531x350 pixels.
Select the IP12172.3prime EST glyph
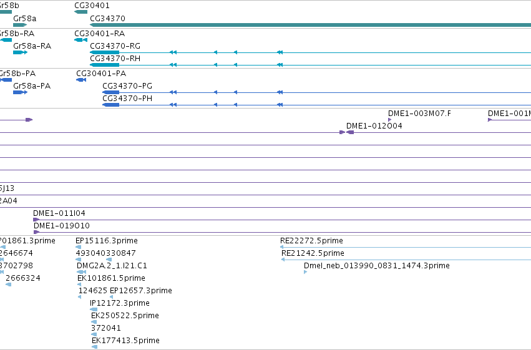pyautogui.click(x=94, y=309)
